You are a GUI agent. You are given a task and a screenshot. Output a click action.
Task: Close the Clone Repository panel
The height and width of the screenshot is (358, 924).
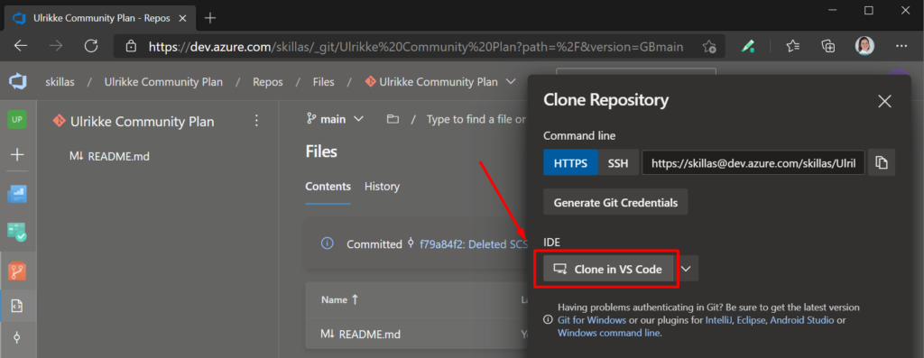point(884,101)
